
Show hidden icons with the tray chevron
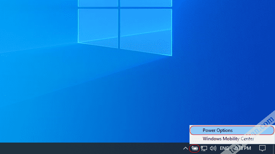[x=185, y=148]
